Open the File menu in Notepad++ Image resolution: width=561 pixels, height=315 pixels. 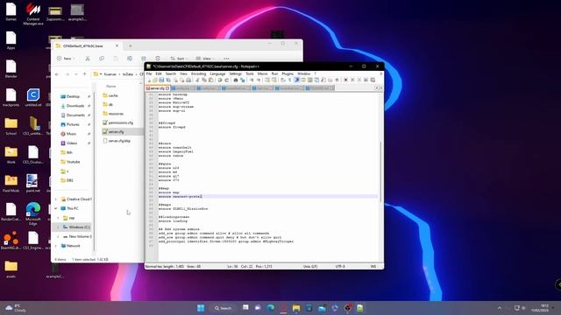pyautogui.click(x=149, y=73)
